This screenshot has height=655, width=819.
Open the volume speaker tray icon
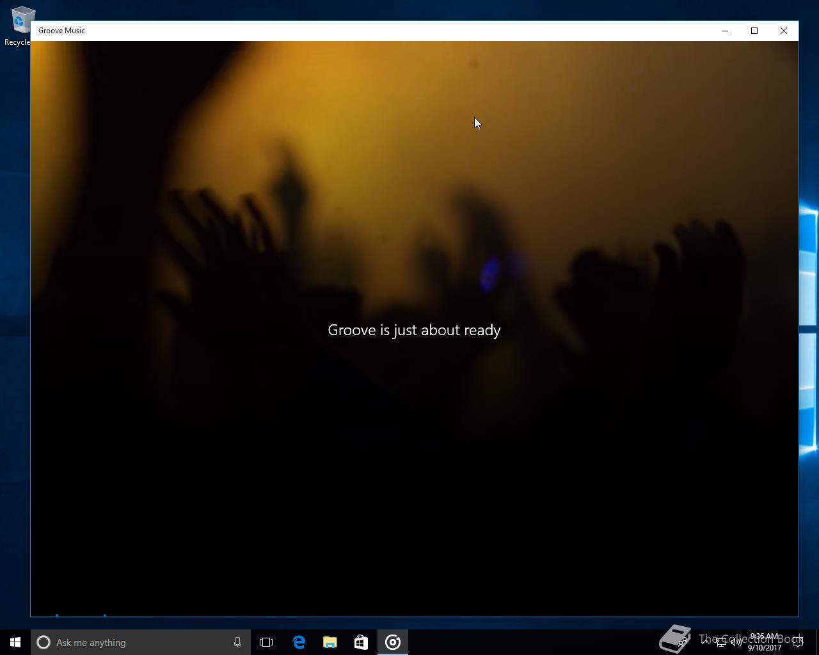click(x=736, y=642)
